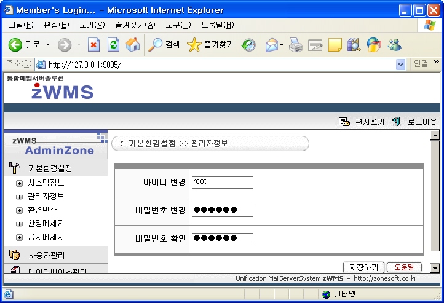
Task: Open the 즐겨찾기(A) menu
Action: click(x=135, y=25)
